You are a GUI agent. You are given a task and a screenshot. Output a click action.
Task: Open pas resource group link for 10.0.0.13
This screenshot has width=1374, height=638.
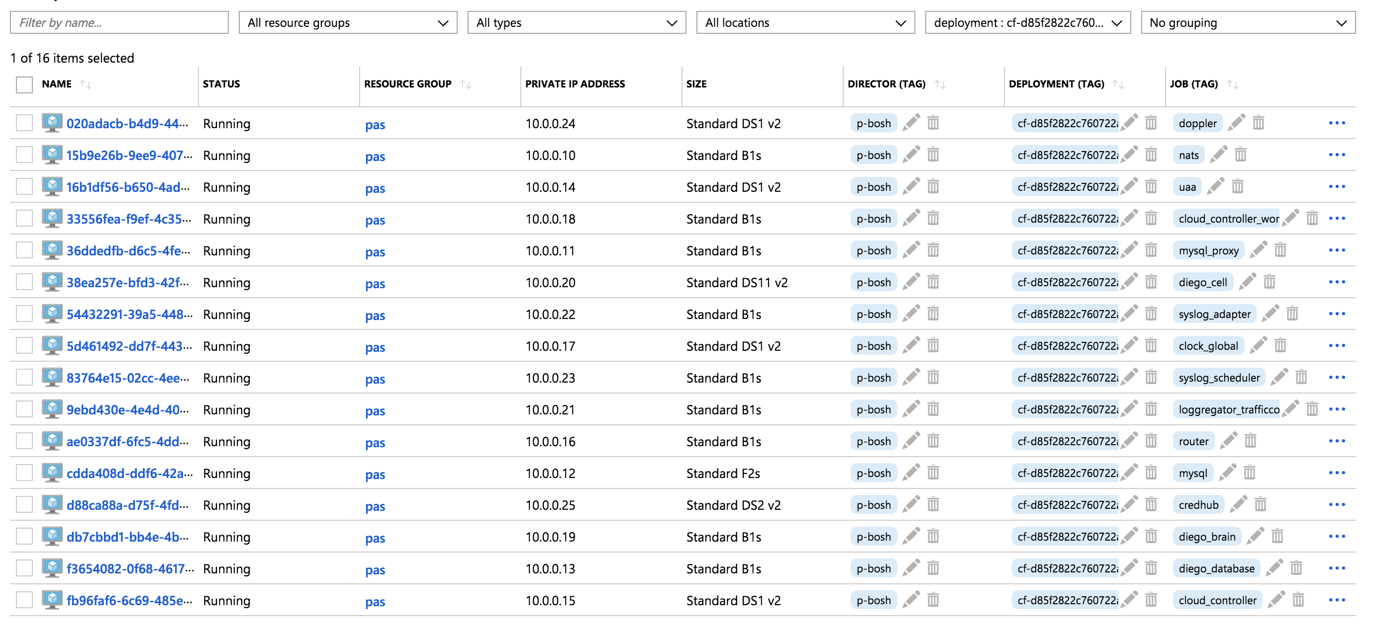tap(375, 570)
